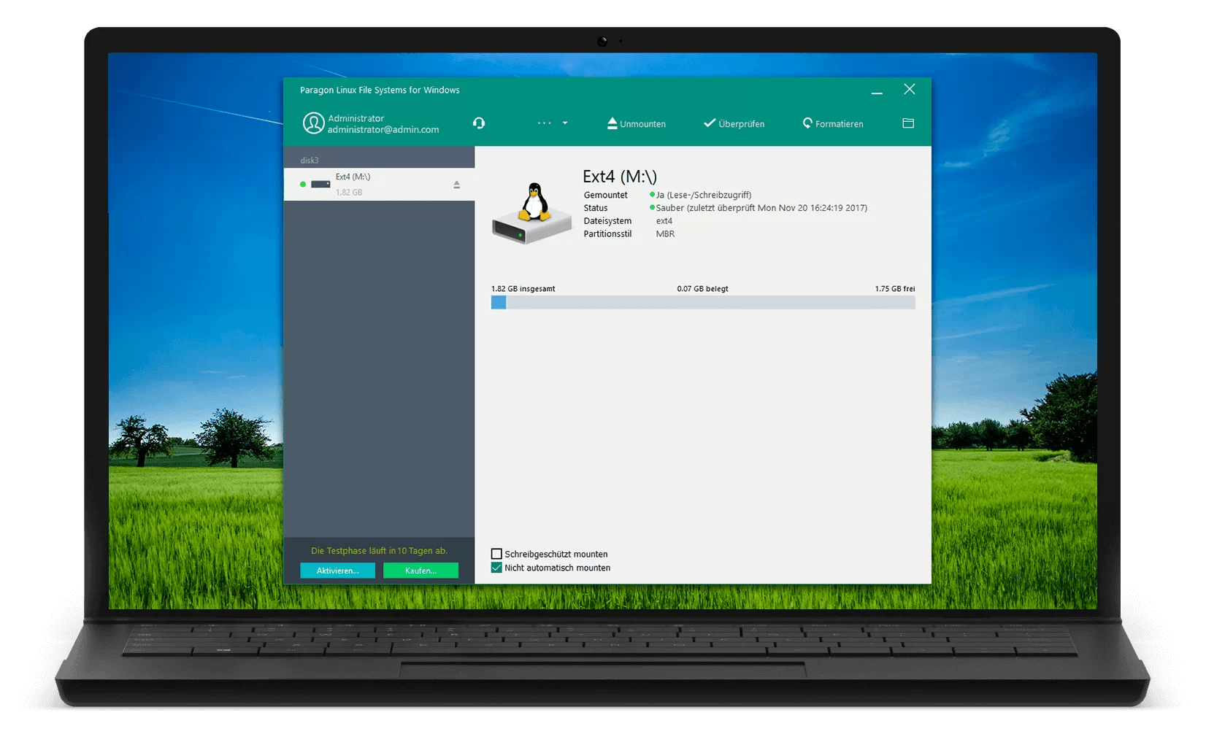Click Kaufen to purchase license
Viewport: 1206px width, 753px height.
(420, 570)
